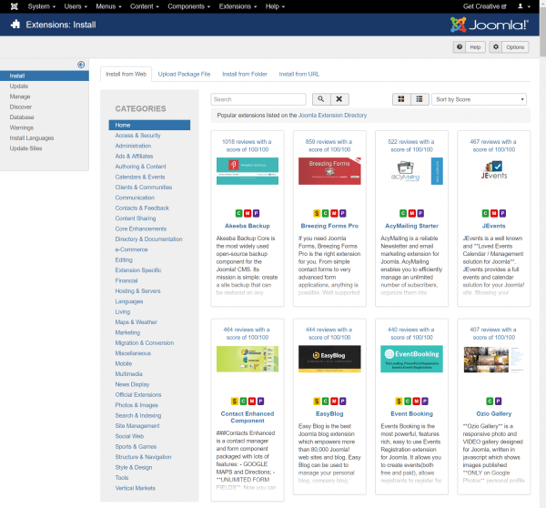Click the yellow S badge on Breezing Forms Pro

click(317, 213)
